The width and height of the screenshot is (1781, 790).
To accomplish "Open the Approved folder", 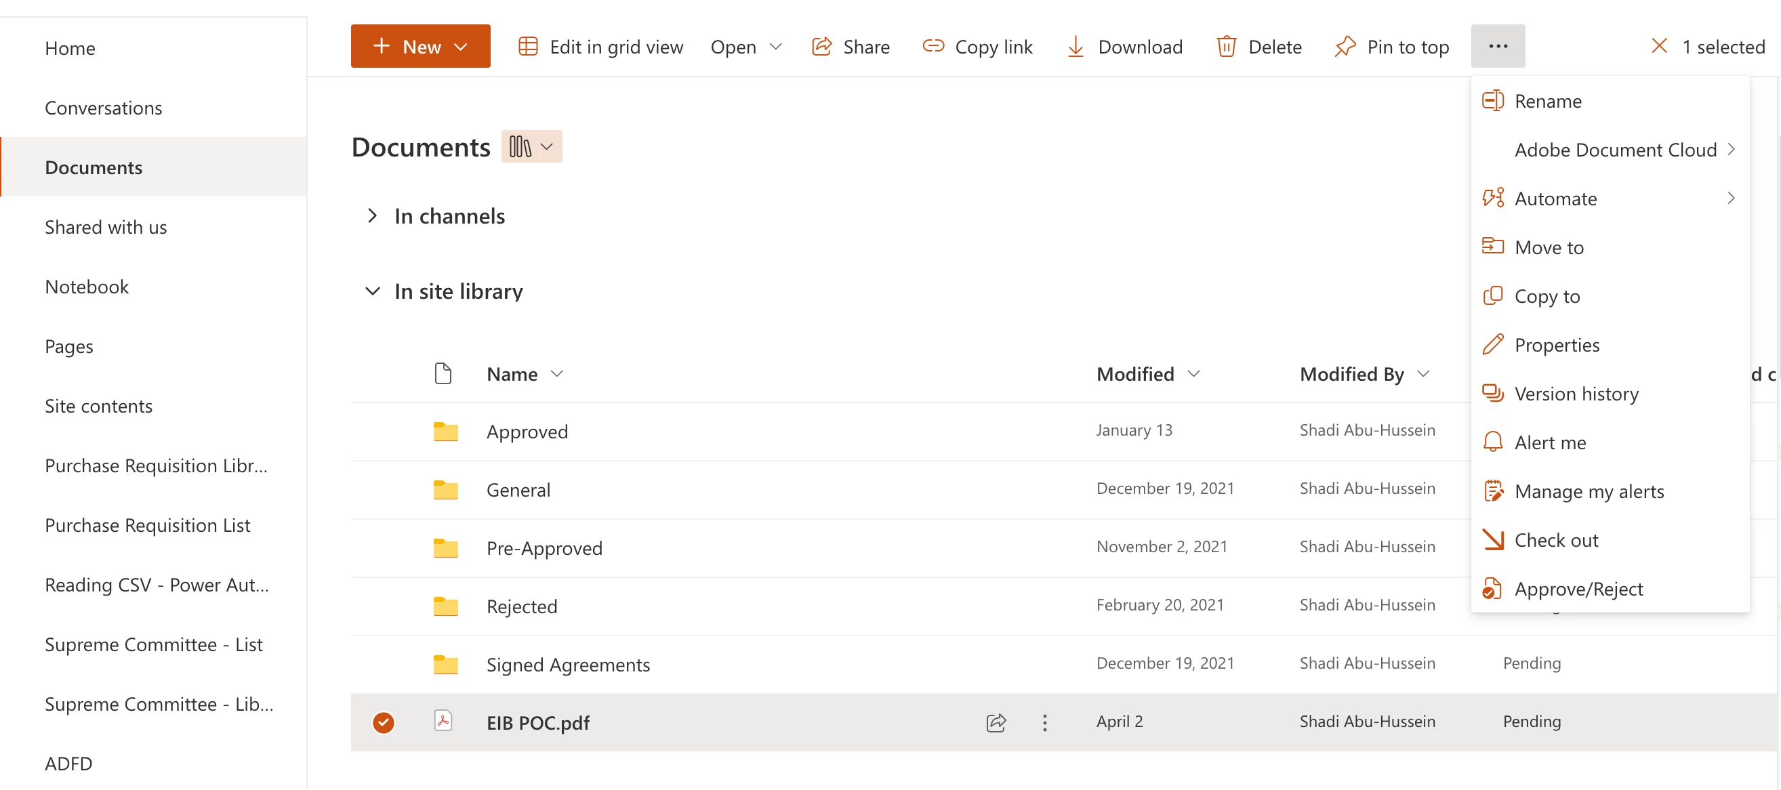I will [527, 432].
